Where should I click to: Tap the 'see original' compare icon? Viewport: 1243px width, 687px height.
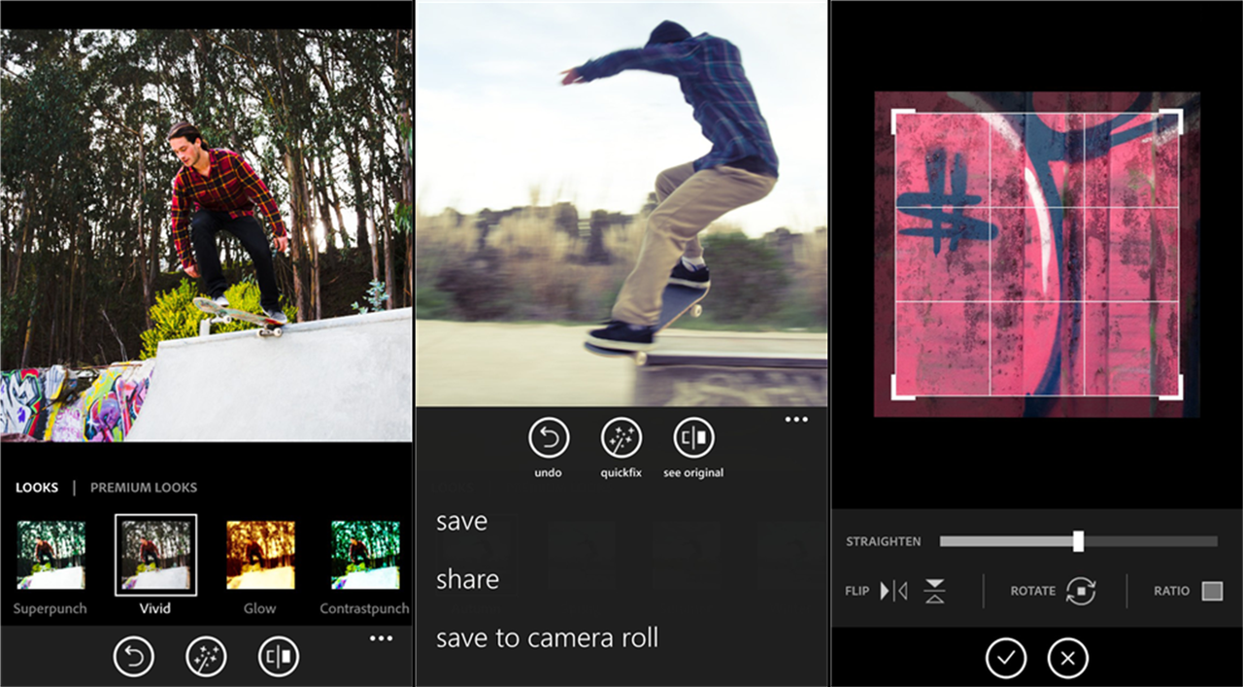[693, 439]
